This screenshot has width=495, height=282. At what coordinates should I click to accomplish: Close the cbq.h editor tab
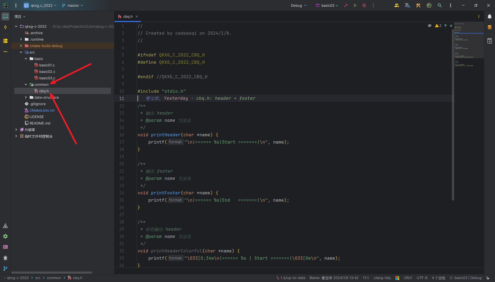tap(137, 16)
